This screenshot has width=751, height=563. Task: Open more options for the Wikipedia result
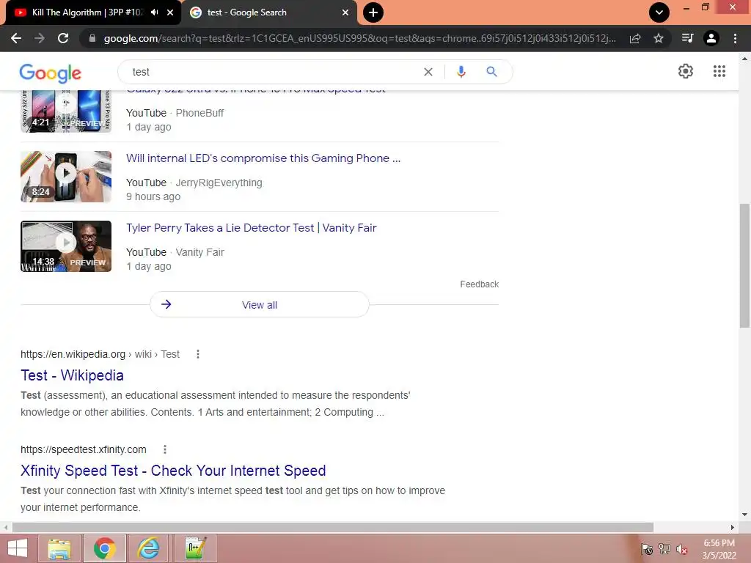(x=198, y=354)
